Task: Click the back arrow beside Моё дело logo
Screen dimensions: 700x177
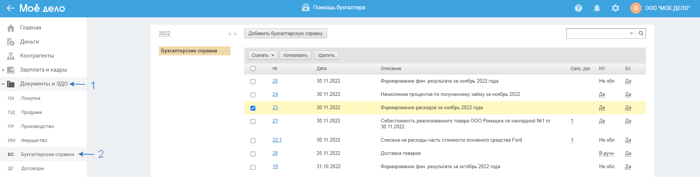Action: (x=10, y=8)
